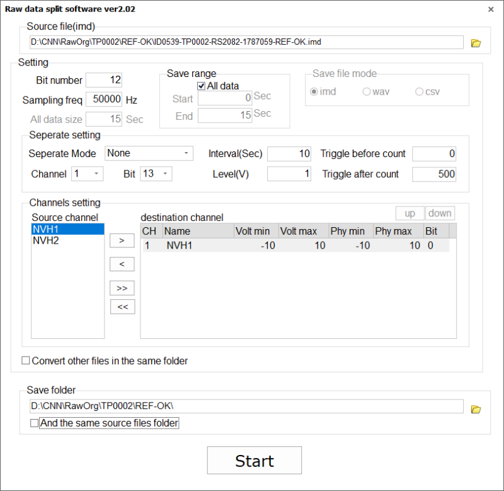Image resolution: width=504 pixels, height=491 pixels.
Task: Select NVH1 row in destination channel table
Action: [x=296, y=245]
